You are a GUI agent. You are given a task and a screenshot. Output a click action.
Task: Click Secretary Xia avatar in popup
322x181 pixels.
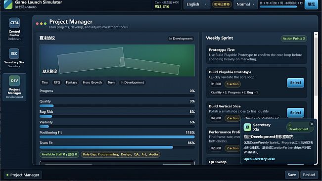pyautogui.click(x=247, y=127)
